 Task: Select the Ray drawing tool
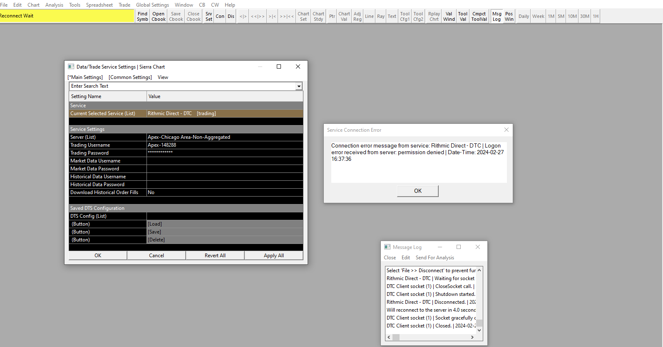click(381, 16)
